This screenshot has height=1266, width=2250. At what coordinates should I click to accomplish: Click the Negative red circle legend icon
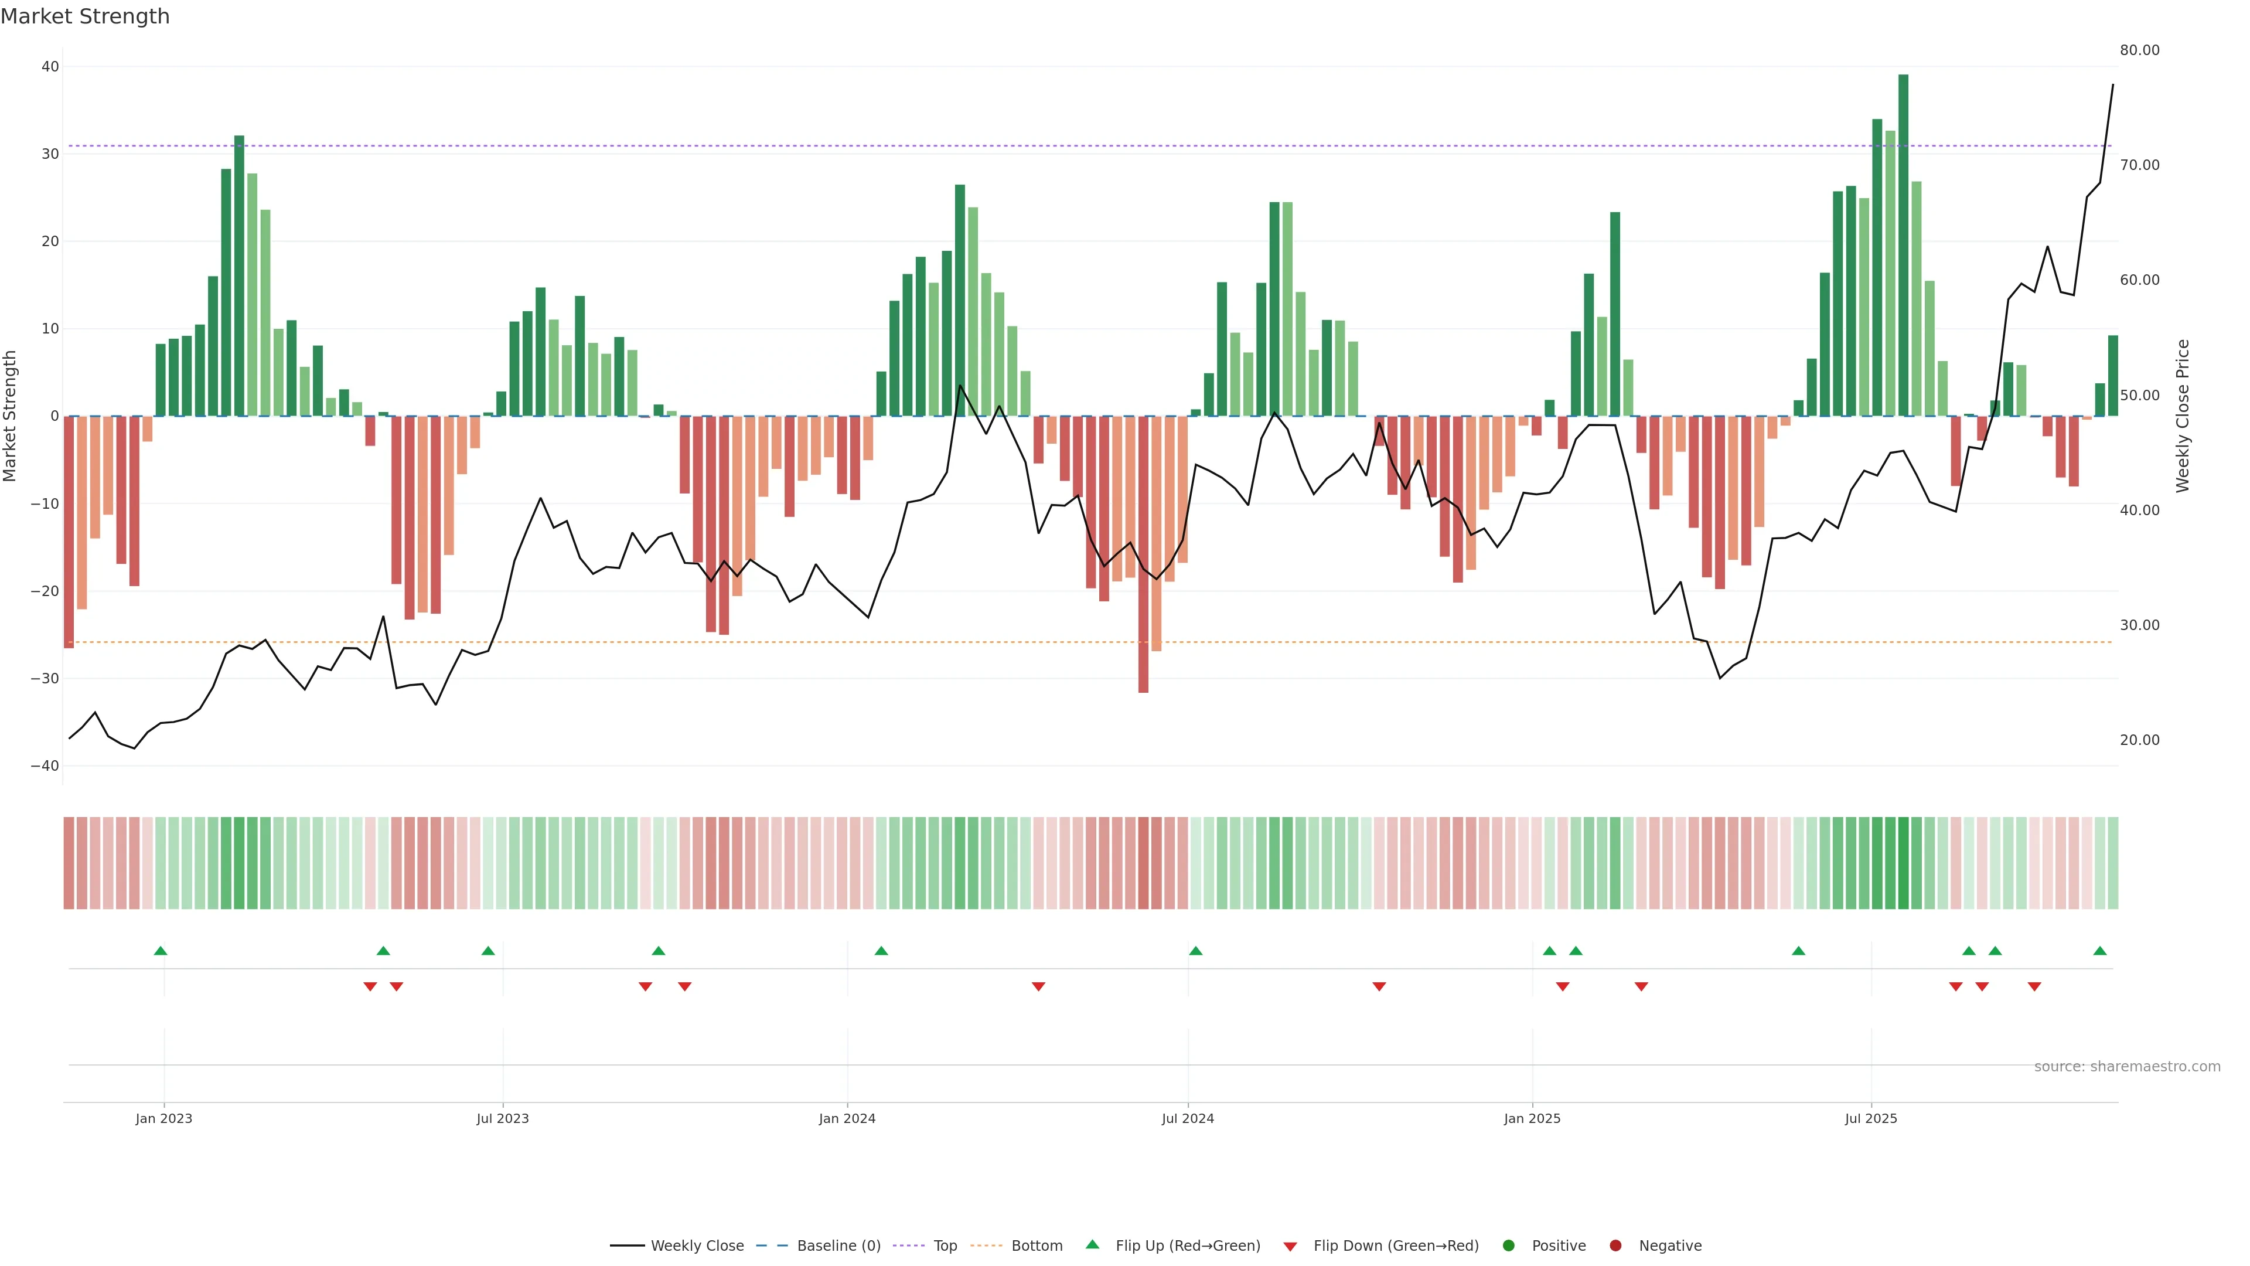(x=1615, y=1246)
